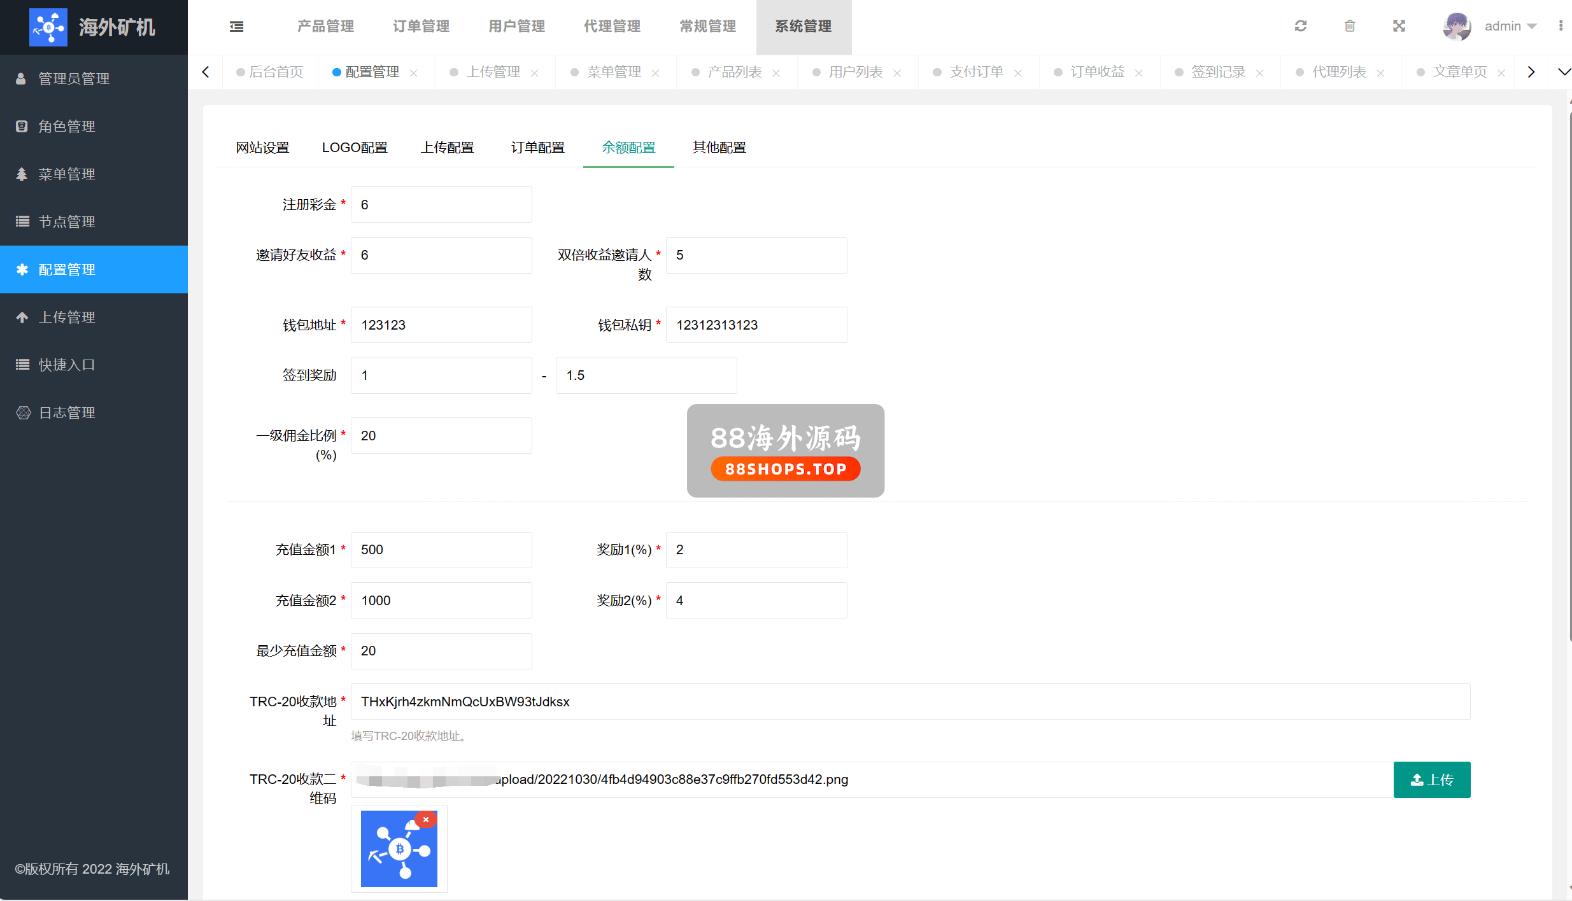Open the three-dot more options icon
The height and width of the screenshot is (901, 1572).
click(x=1561, y=26)
